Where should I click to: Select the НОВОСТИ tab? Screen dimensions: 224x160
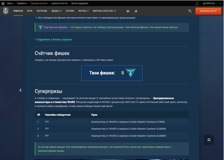coord(18,11)
